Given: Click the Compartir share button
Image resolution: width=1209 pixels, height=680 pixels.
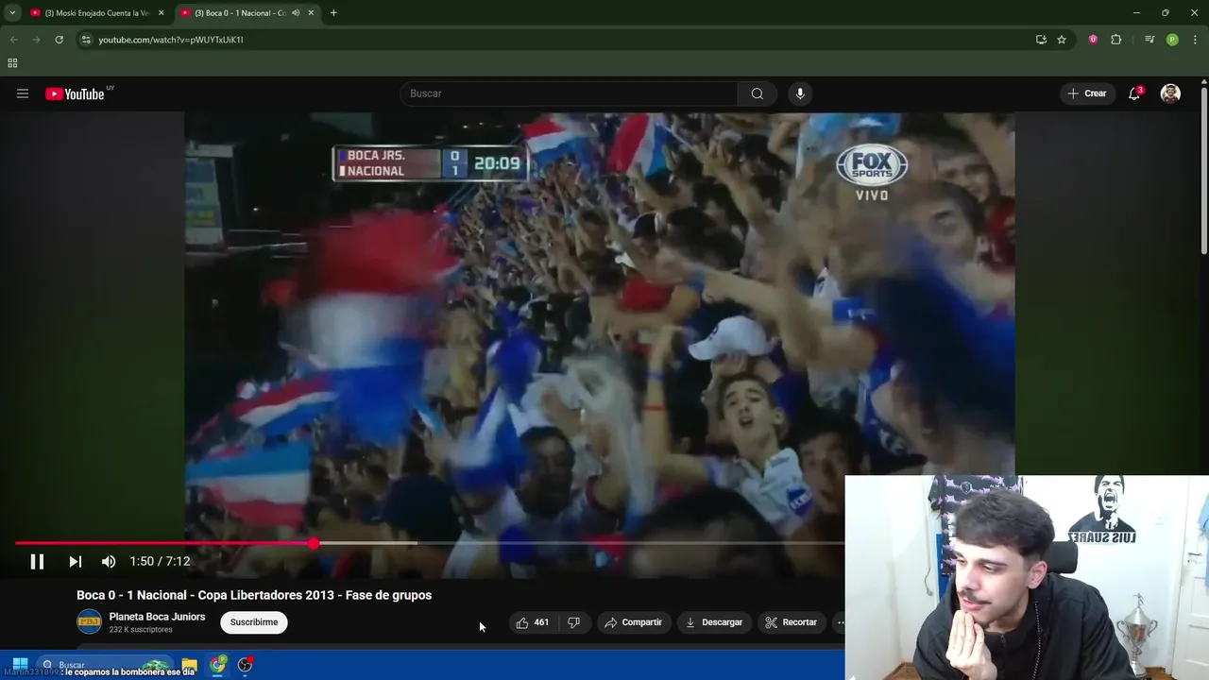Looking at the screenshot, I should pyautogui.click(x=634, y=622).
